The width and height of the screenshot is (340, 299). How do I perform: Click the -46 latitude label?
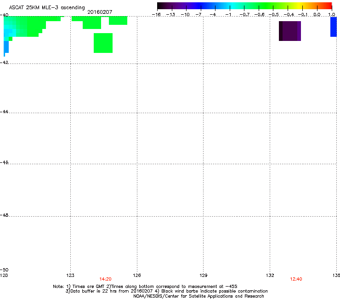(x=4, y=162)
